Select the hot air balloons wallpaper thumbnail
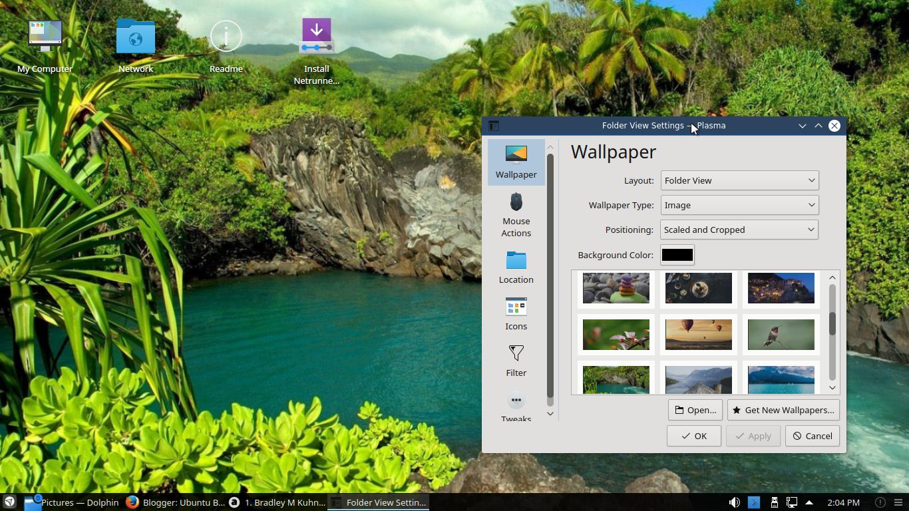The width and height of the screenshot is (909, 511). pos(698,335)
